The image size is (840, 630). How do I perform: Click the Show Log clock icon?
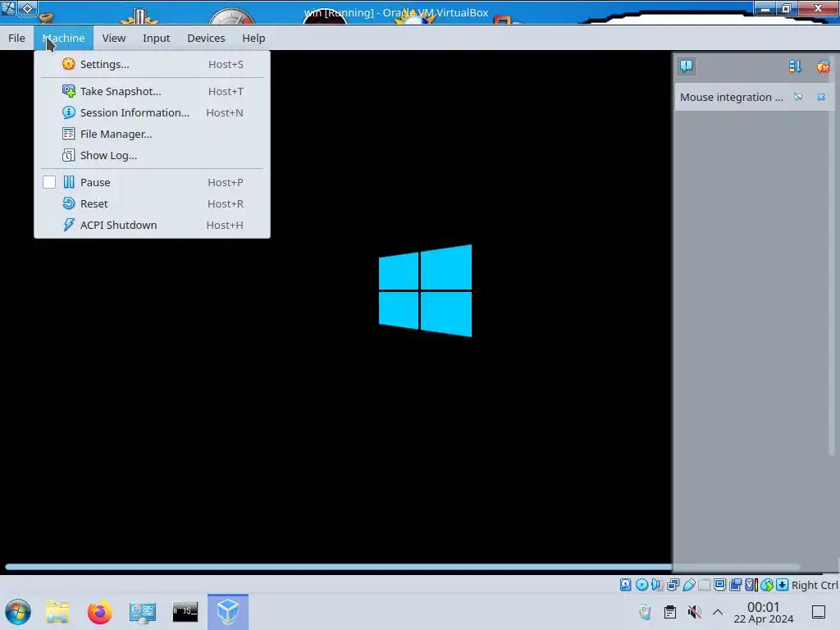click(69, 155)
